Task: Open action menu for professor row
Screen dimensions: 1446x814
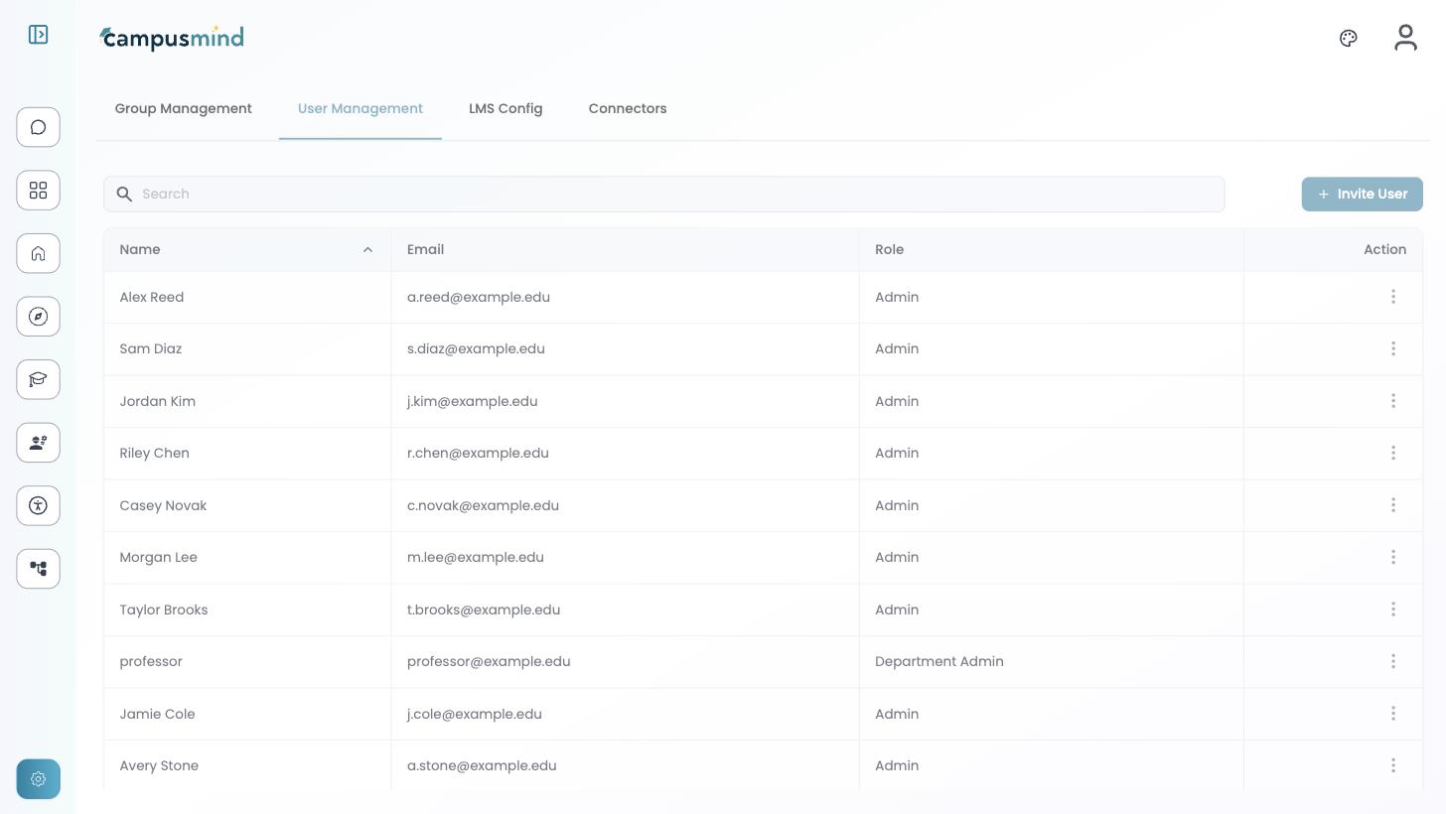Action: tap(1393, 661)
